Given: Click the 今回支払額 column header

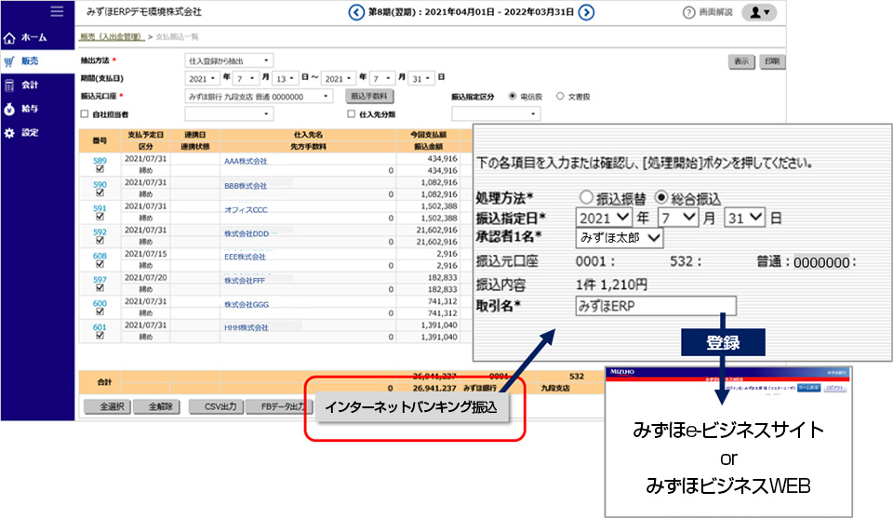Looking at the screenshot, I should (428, 135).
